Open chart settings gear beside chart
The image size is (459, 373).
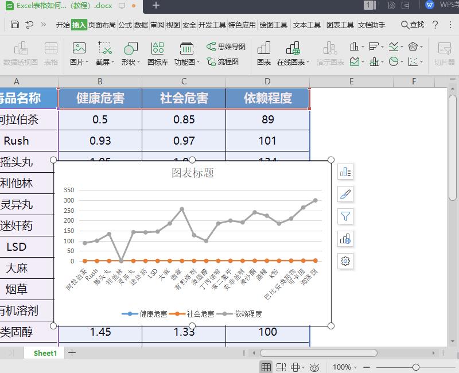pyautogui.click(x=345, y=261)
